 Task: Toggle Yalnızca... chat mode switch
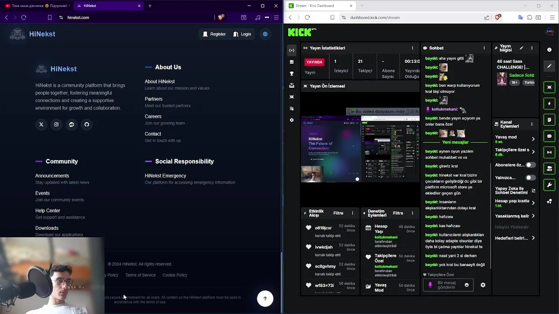pos(530,178)
